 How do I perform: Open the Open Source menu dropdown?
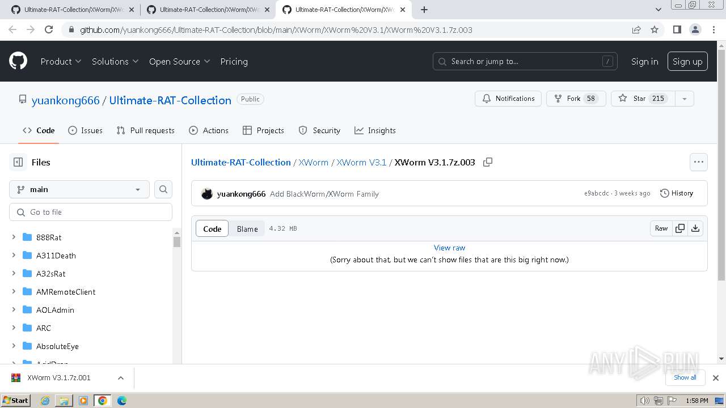pos(179,61)
